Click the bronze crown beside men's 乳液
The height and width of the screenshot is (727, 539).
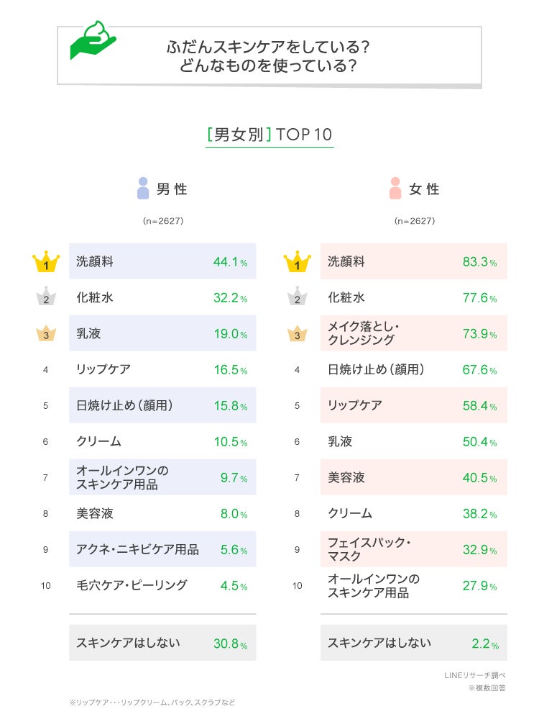coord(46,333)
